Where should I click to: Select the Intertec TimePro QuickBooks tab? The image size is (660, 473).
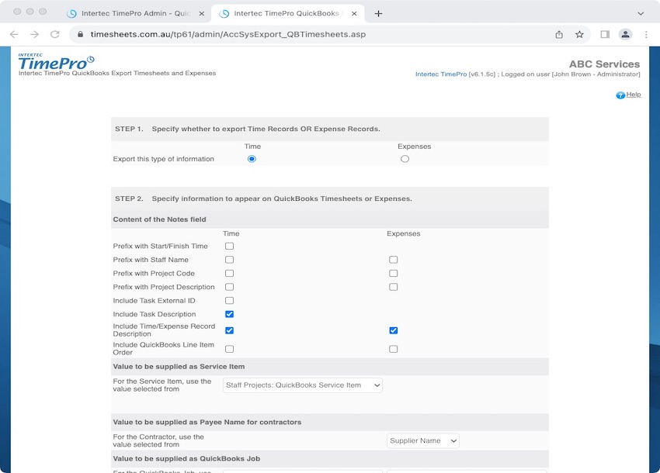click(287, 13)
